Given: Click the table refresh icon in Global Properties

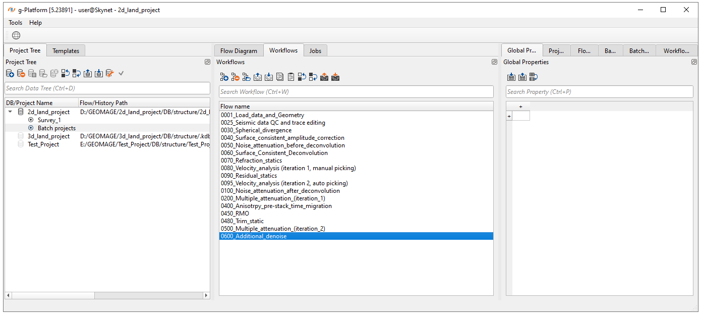Looking at the screenshot, I should (x=533, y=77).
